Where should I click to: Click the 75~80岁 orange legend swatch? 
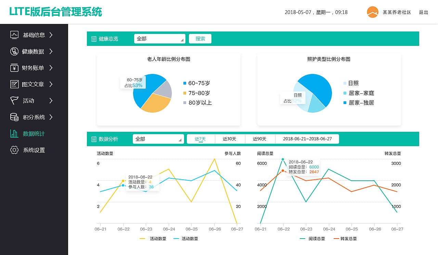pyautogui.click(x=185, y=93)
